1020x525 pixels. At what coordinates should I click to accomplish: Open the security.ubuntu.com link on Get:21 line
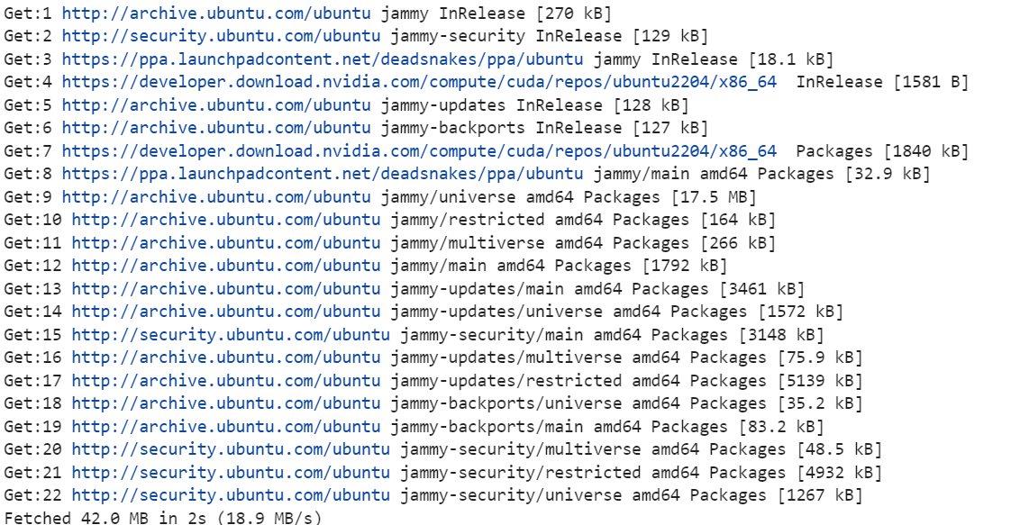231,473
